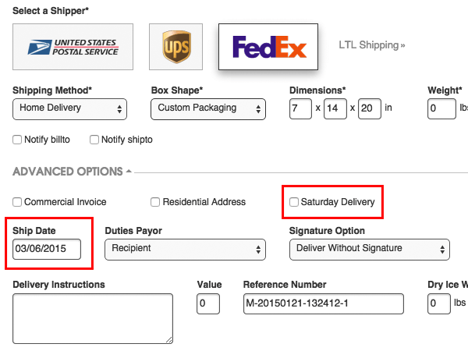Open the Shipping Method dropdown
468x351 pixels.
click(69, 109)
